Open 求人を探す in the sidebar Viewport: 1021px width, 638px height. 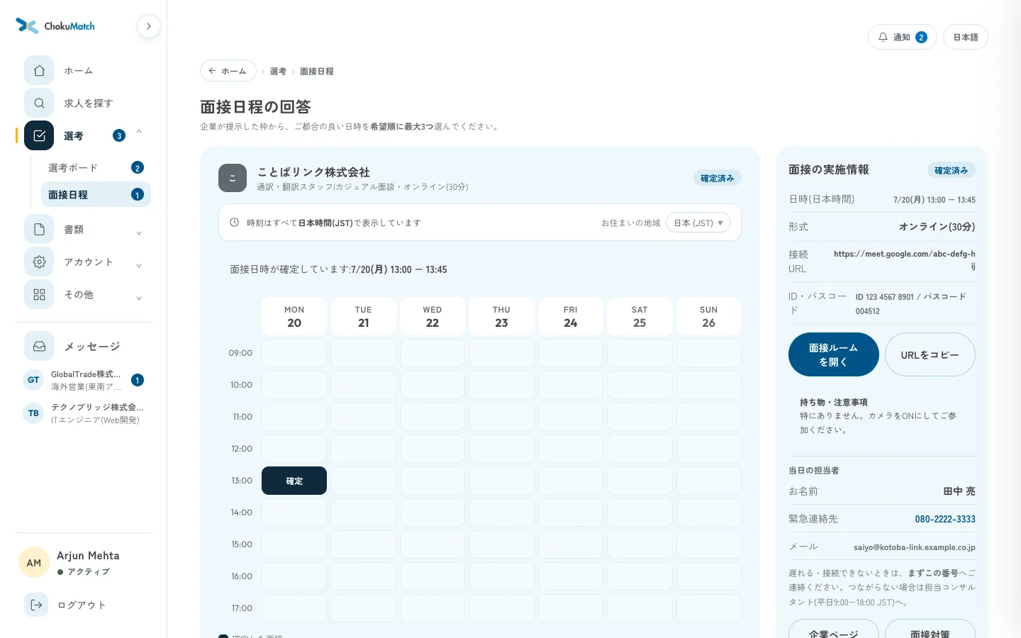tap(89, 103)
